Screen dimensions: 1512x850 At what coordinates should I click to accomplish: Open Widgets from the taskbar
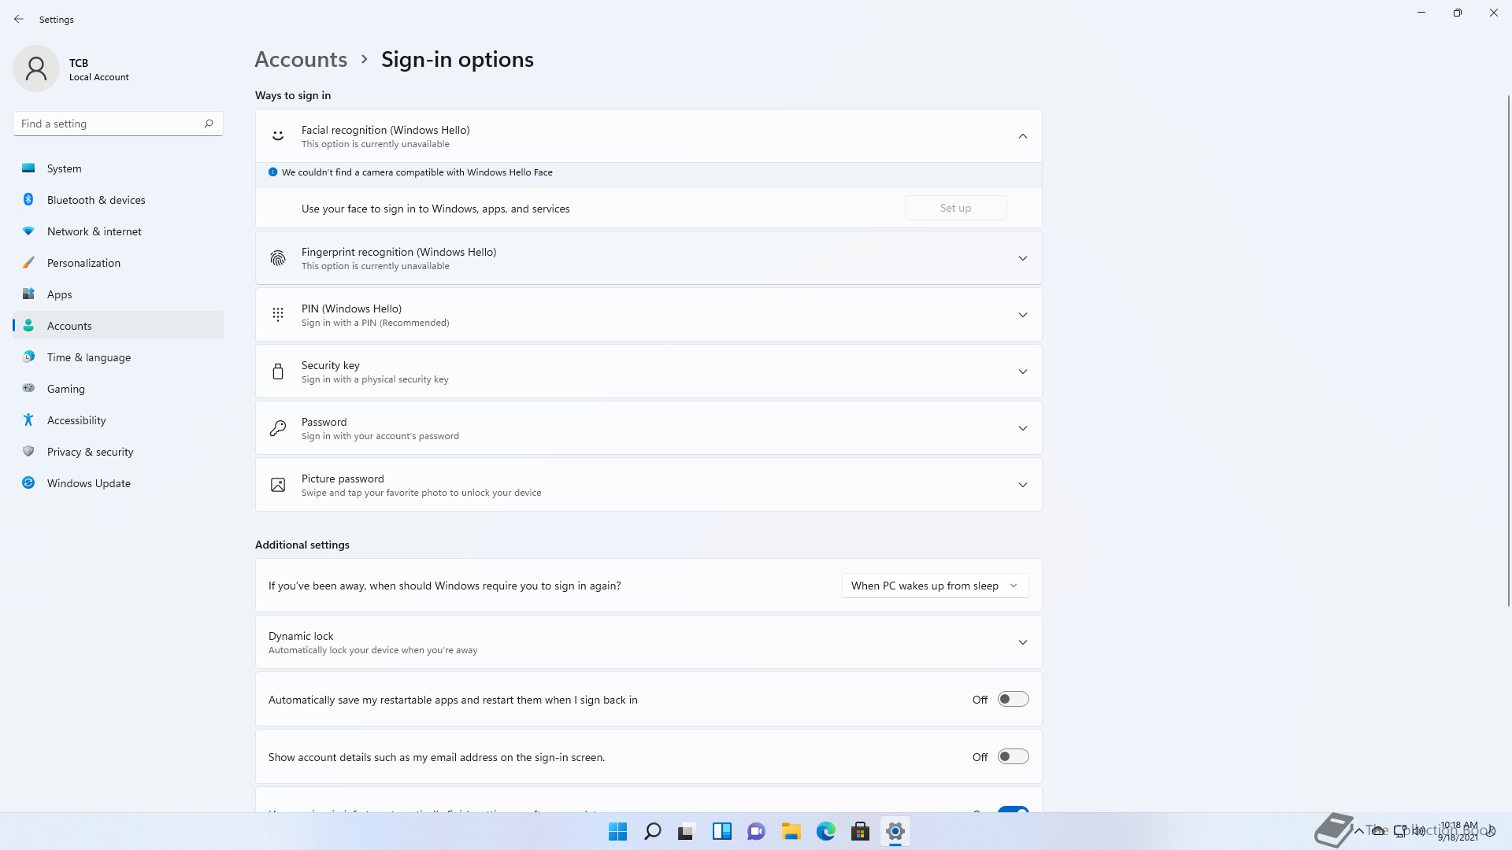[722, 831]
